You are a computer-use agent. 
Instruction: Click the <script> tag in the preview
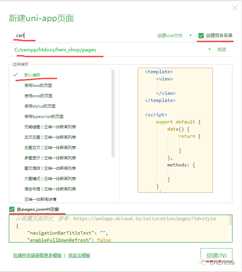(x=156, y=115)
